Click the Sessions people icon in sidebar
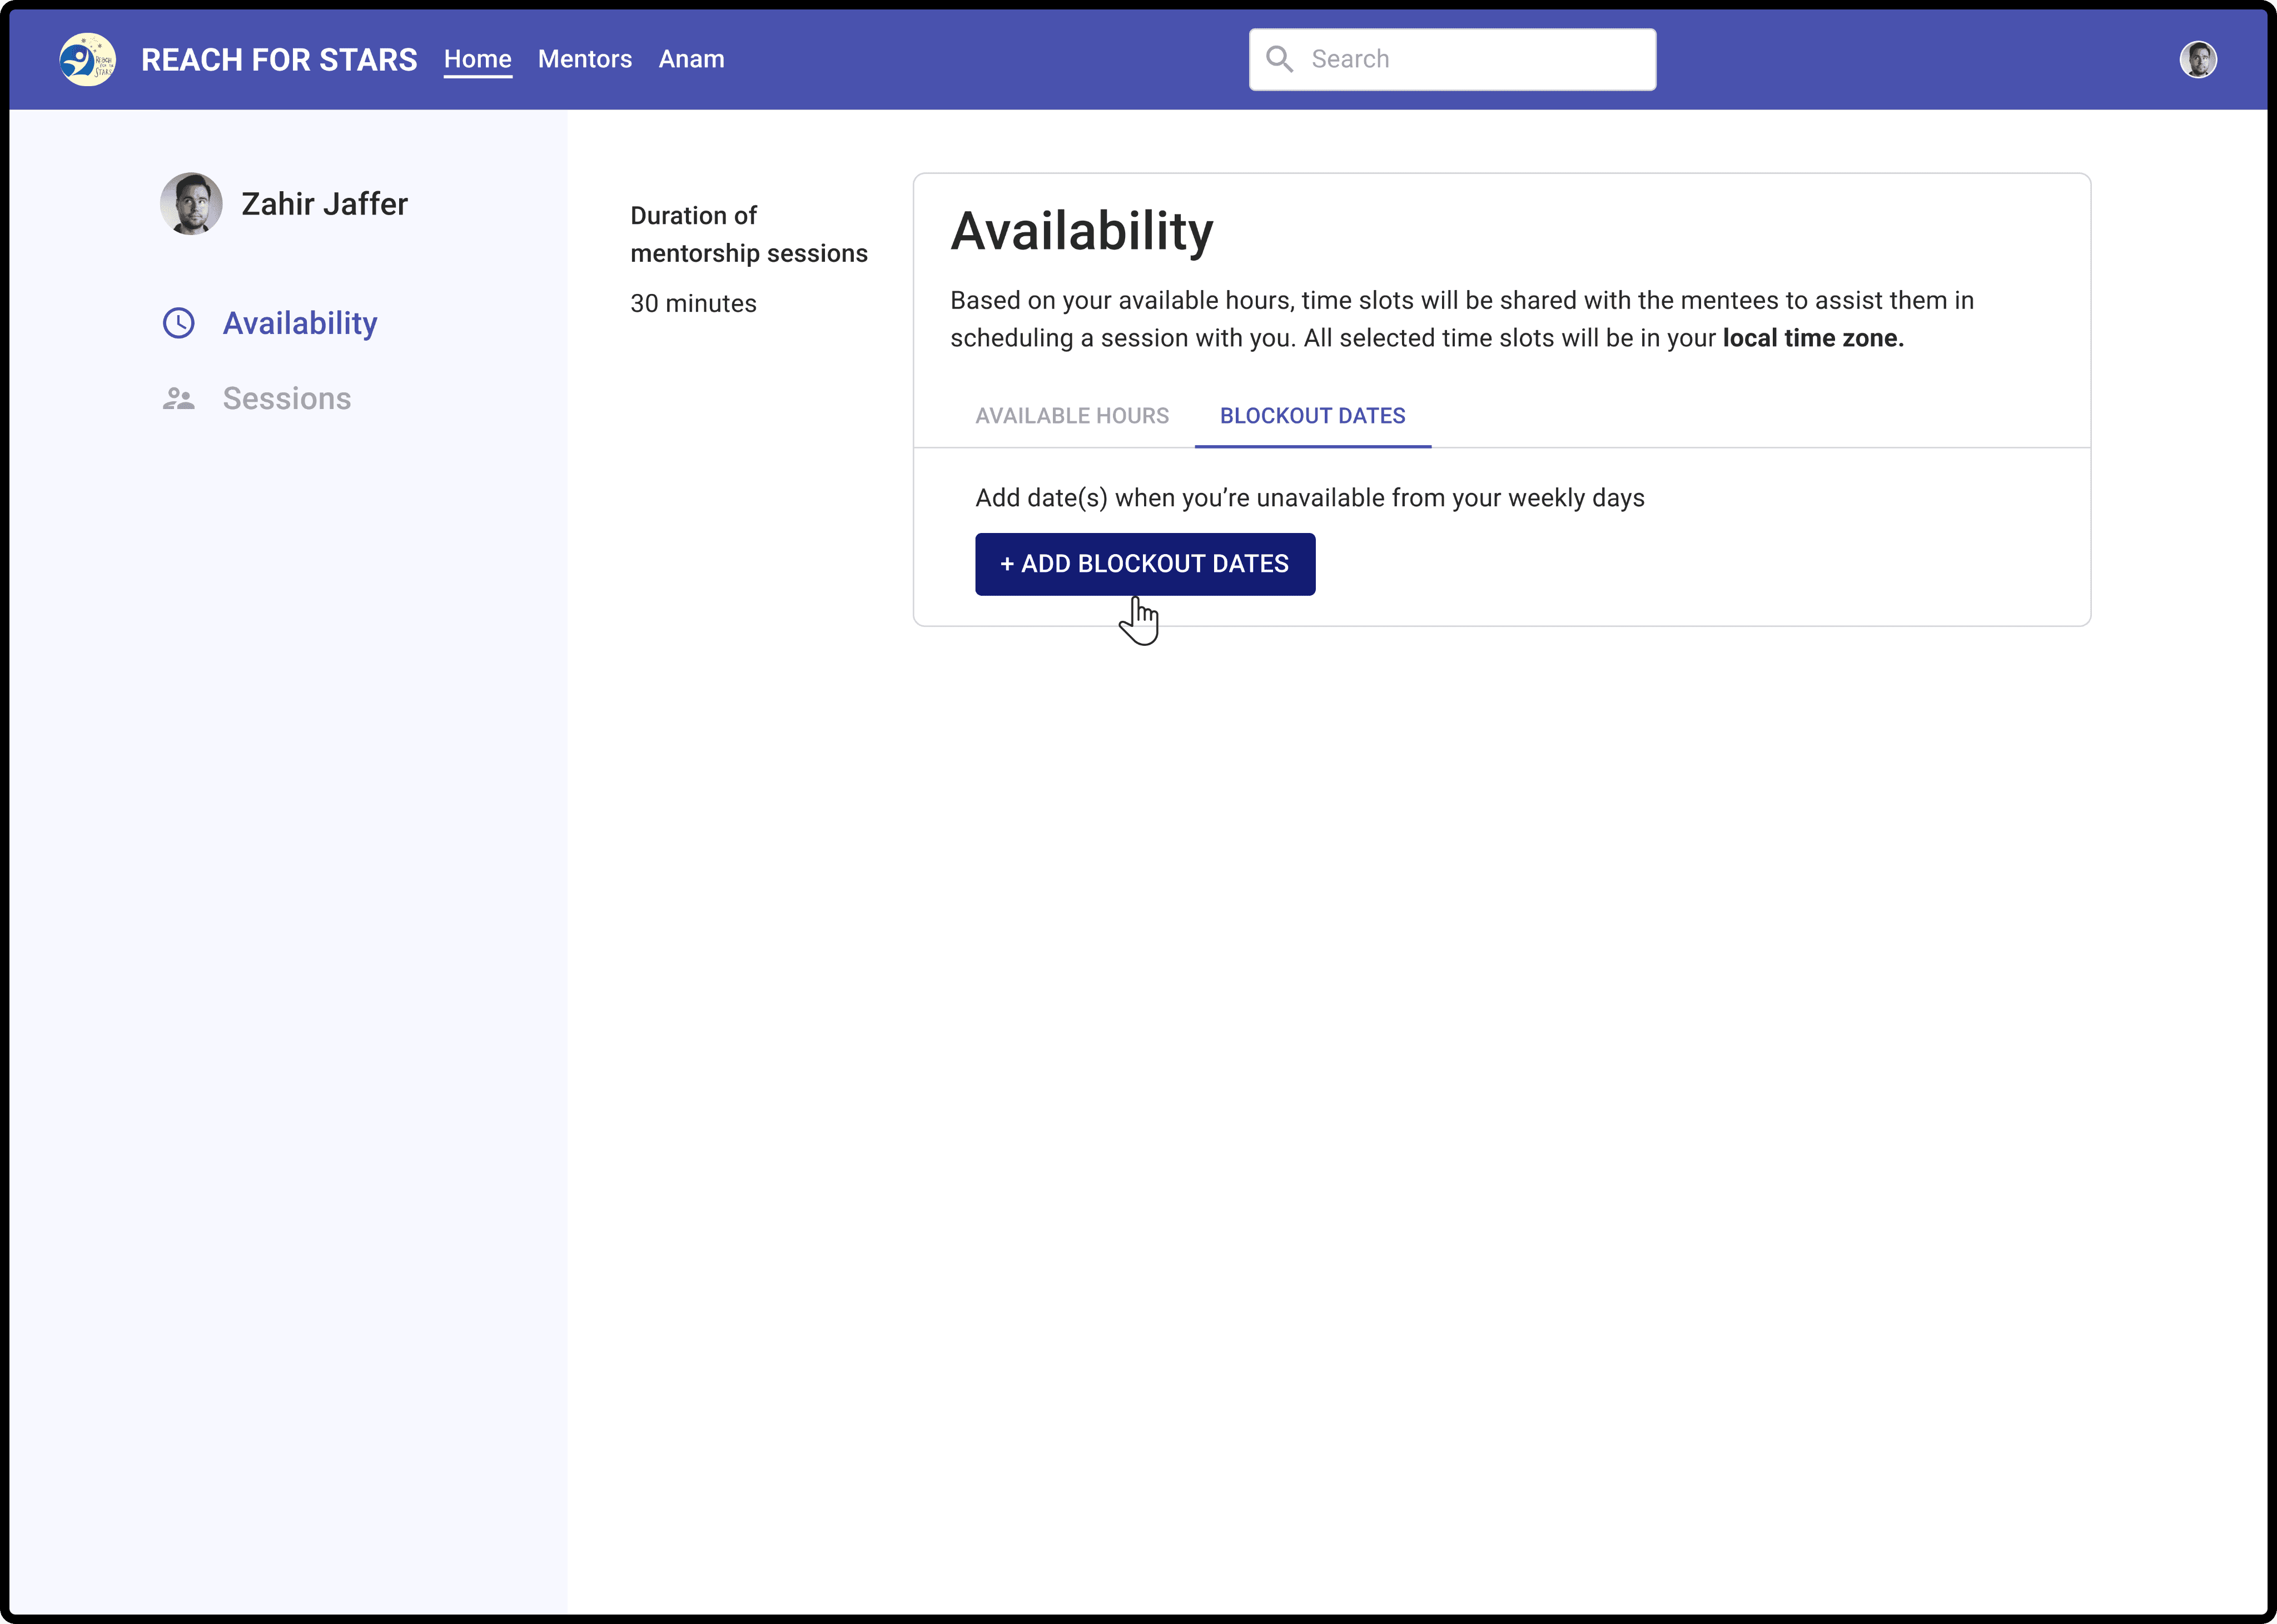The width and height of the screenshot is (2277, 1624). 179,399
